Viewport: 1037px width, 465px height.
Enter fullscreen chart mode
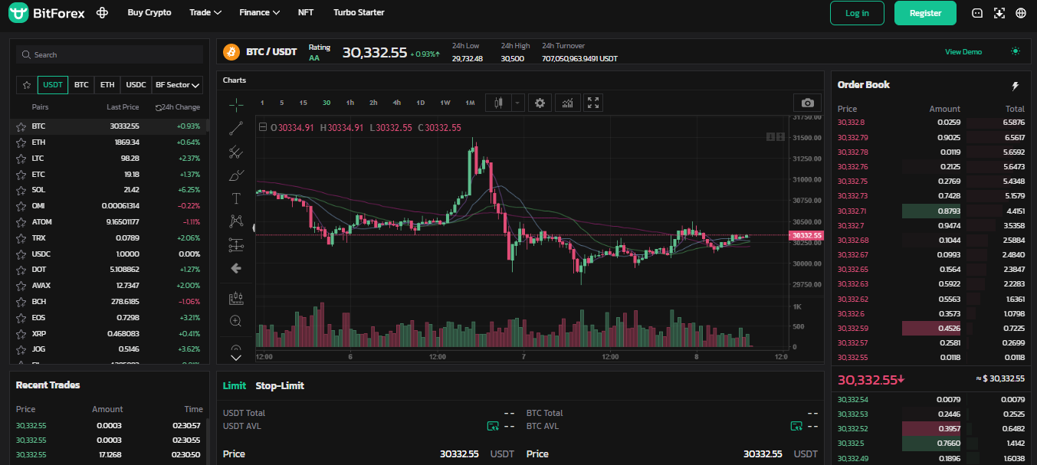[592, 103]
